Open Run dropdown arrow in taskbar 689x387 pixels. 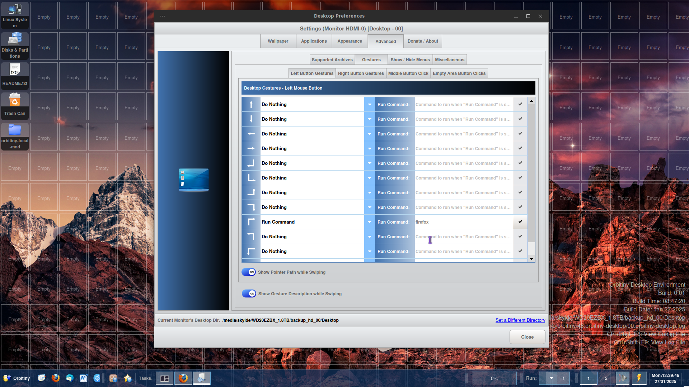coord(552,378)
